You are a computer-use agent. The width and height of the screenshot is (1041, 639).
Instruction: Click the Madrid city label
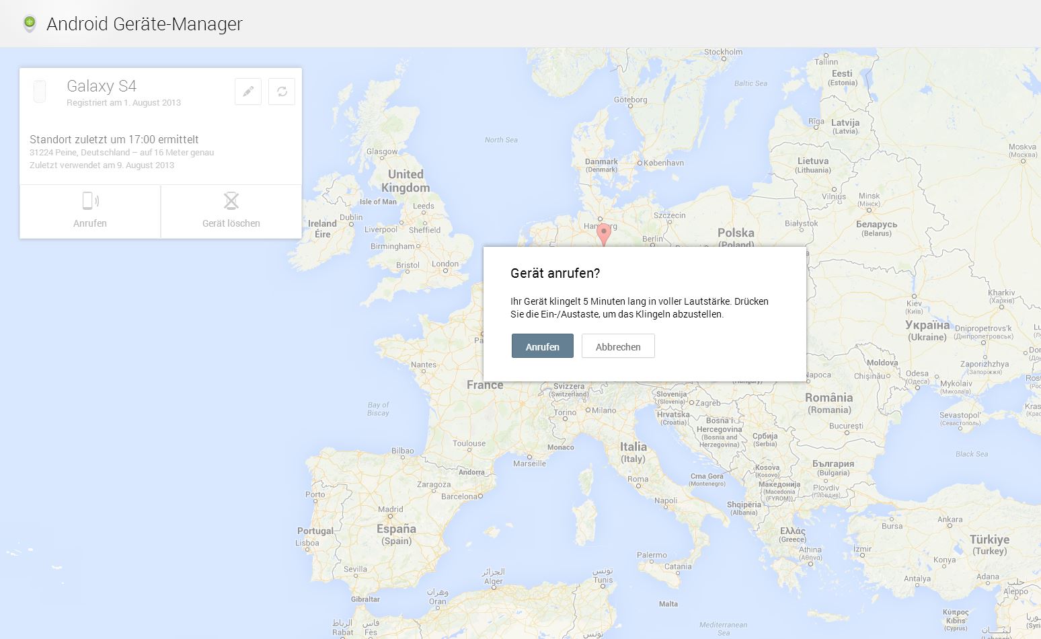click(391, 509)
